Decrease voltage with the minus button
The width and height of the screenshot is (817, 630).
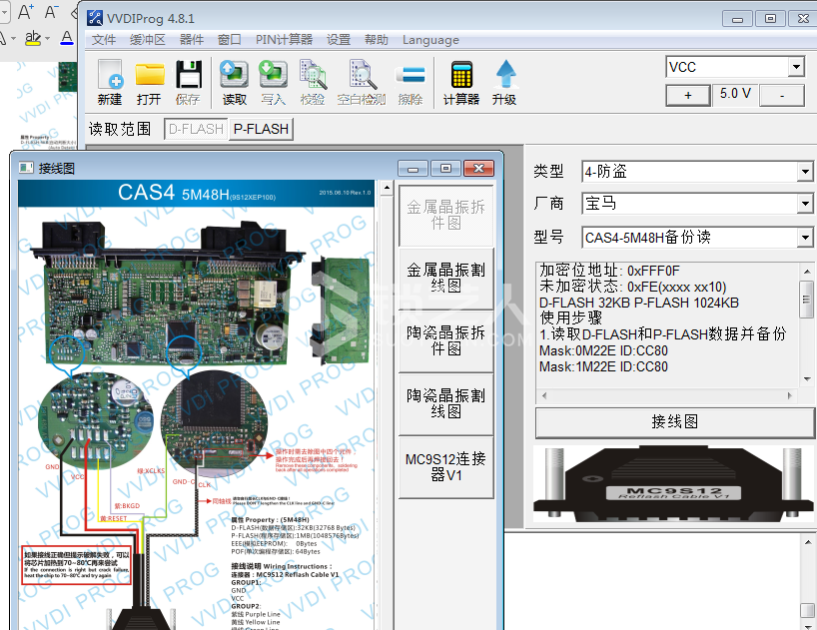(x=782, y=95)
